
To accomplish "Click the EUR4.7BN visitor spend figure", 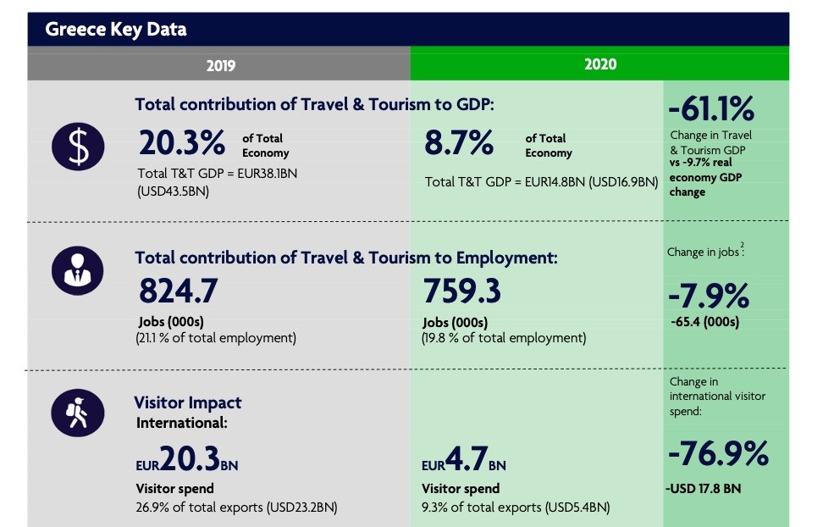I will coord(464,461).
